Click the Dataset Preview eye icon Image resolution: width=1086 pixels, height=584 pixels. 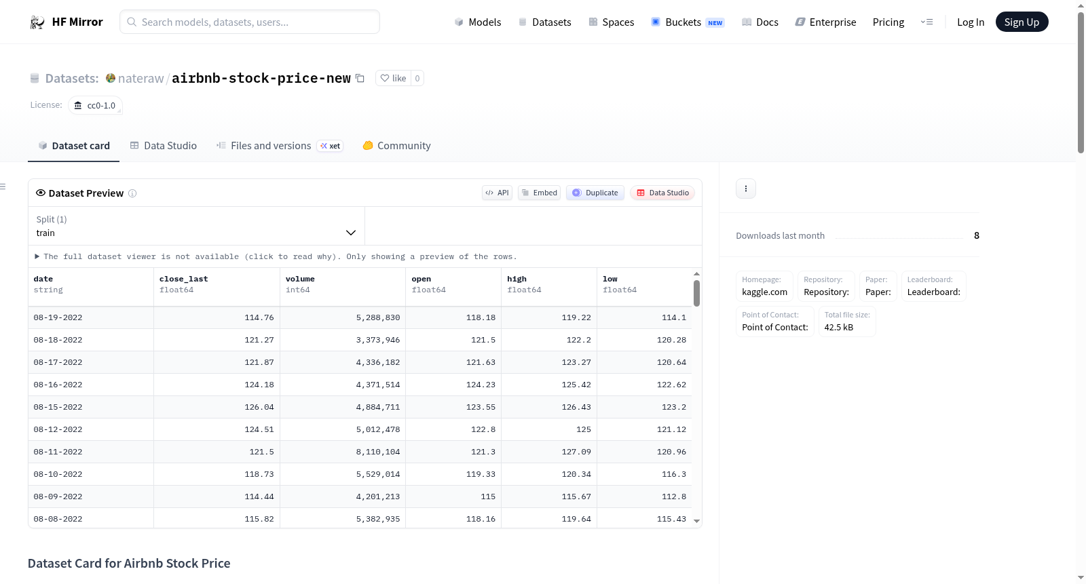[41, 193]
